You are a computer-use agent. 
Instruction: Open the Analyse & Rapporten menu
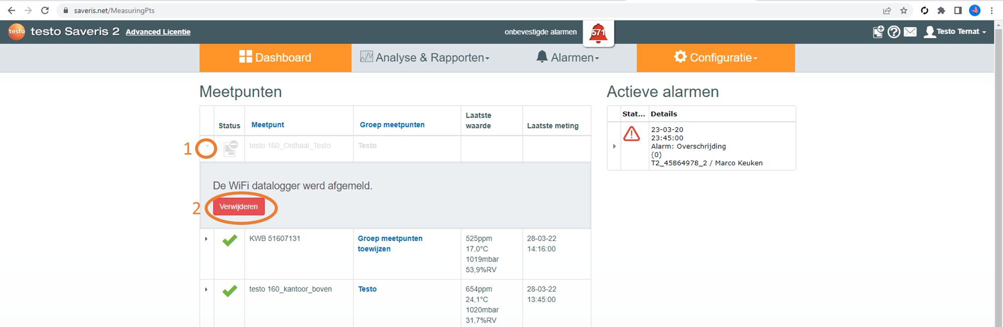pos(425,58)
